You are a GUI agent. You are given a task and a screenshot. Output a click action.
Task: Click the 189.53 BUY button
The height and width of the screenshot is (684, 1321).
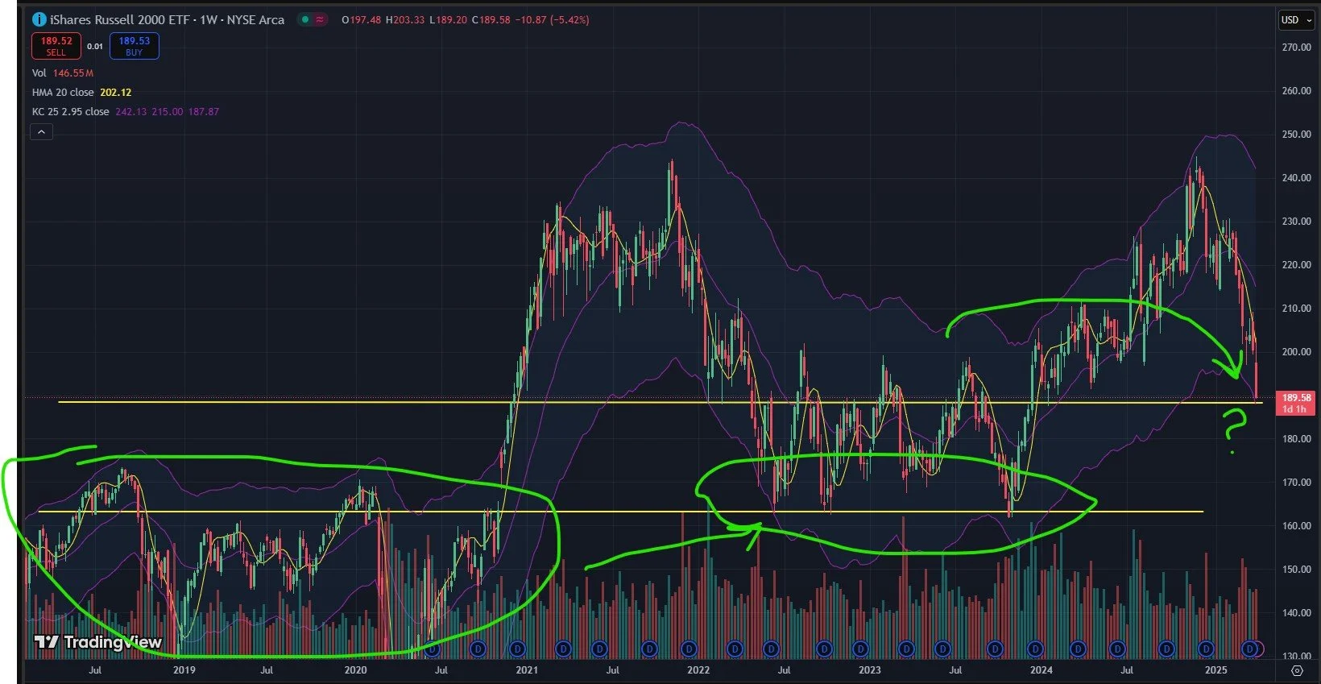[x=135, y=46]
